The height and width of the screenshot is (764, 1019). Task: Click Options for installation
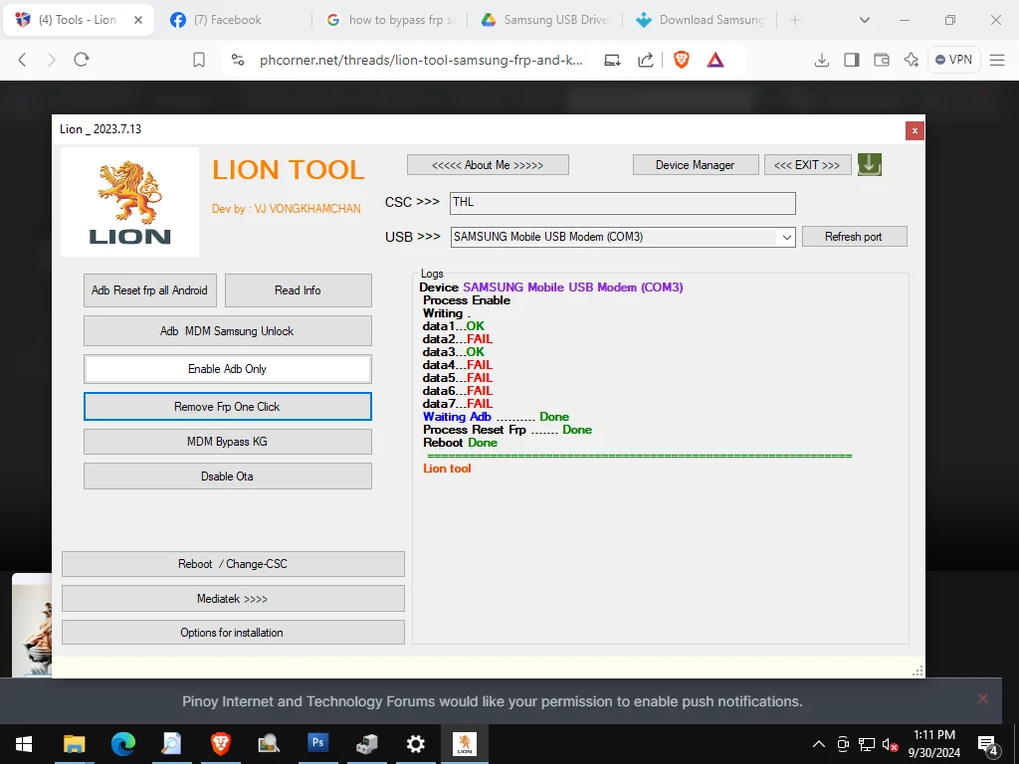click(233, 633)
